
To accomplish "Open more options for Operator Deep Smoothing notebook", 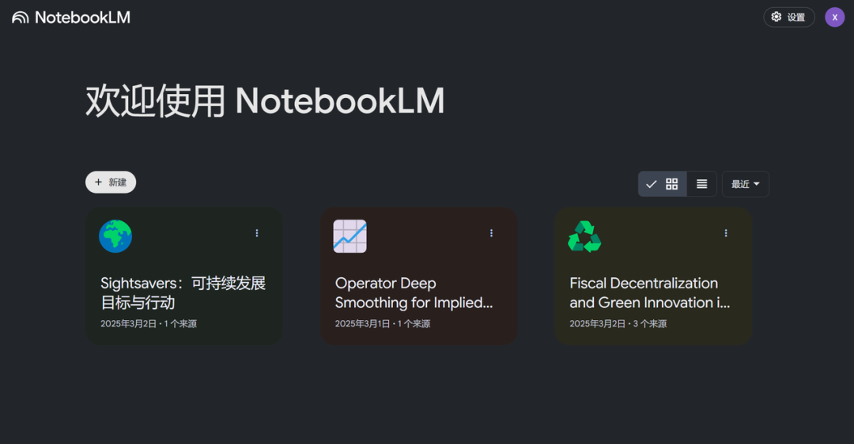I will point(491,233).
